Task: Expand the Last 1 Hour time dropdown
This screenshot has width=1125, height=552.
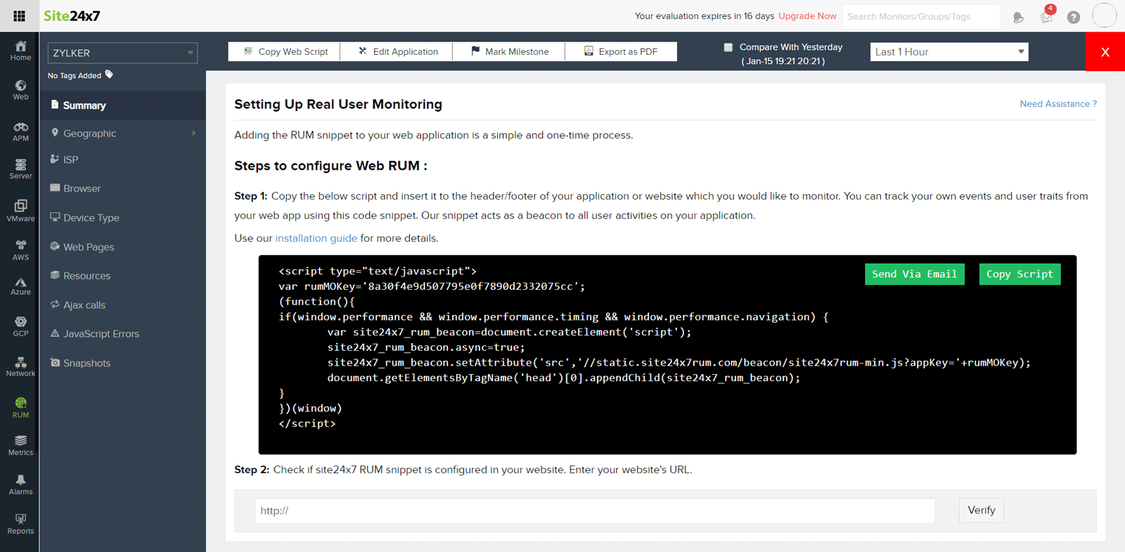Action: (949, 52)
